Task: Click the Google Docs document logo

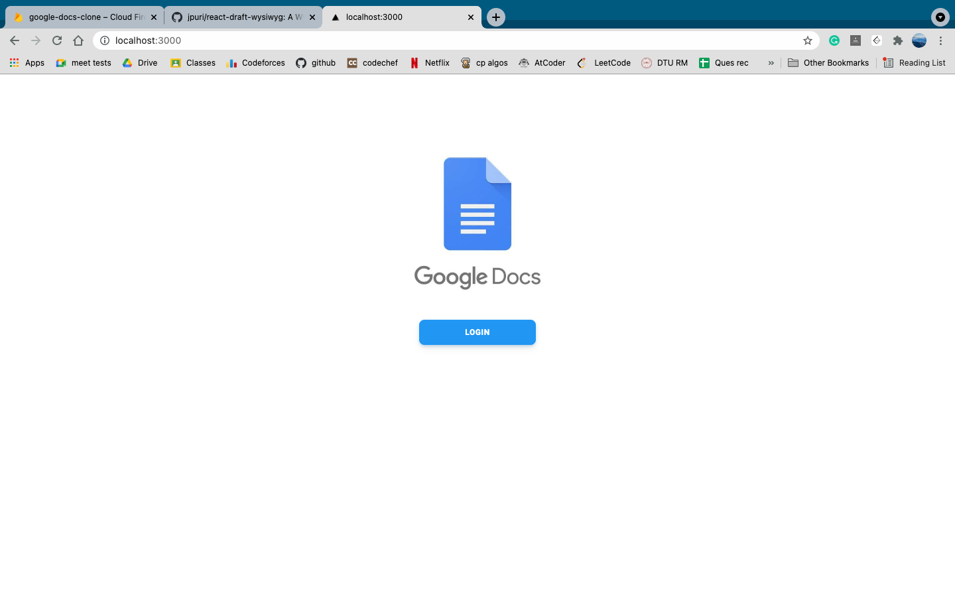Action: (477, 204)
